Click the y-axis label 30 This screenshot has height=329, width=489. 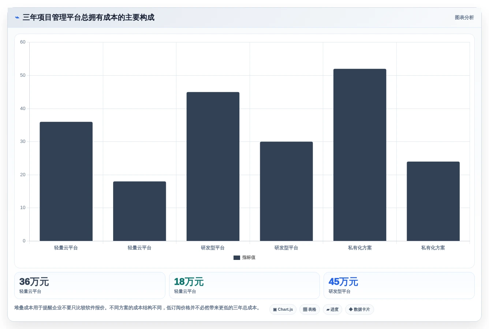tap(23, 141)
